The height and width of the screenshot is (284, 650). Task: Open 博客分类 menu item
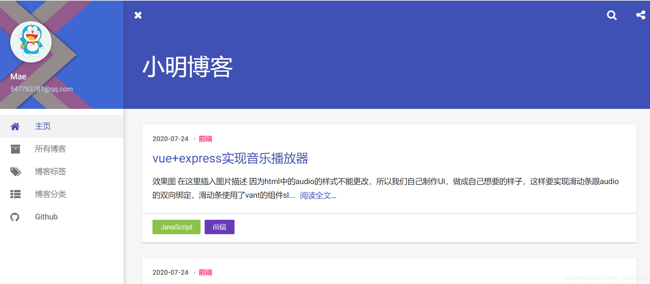(x=62, y=194)
